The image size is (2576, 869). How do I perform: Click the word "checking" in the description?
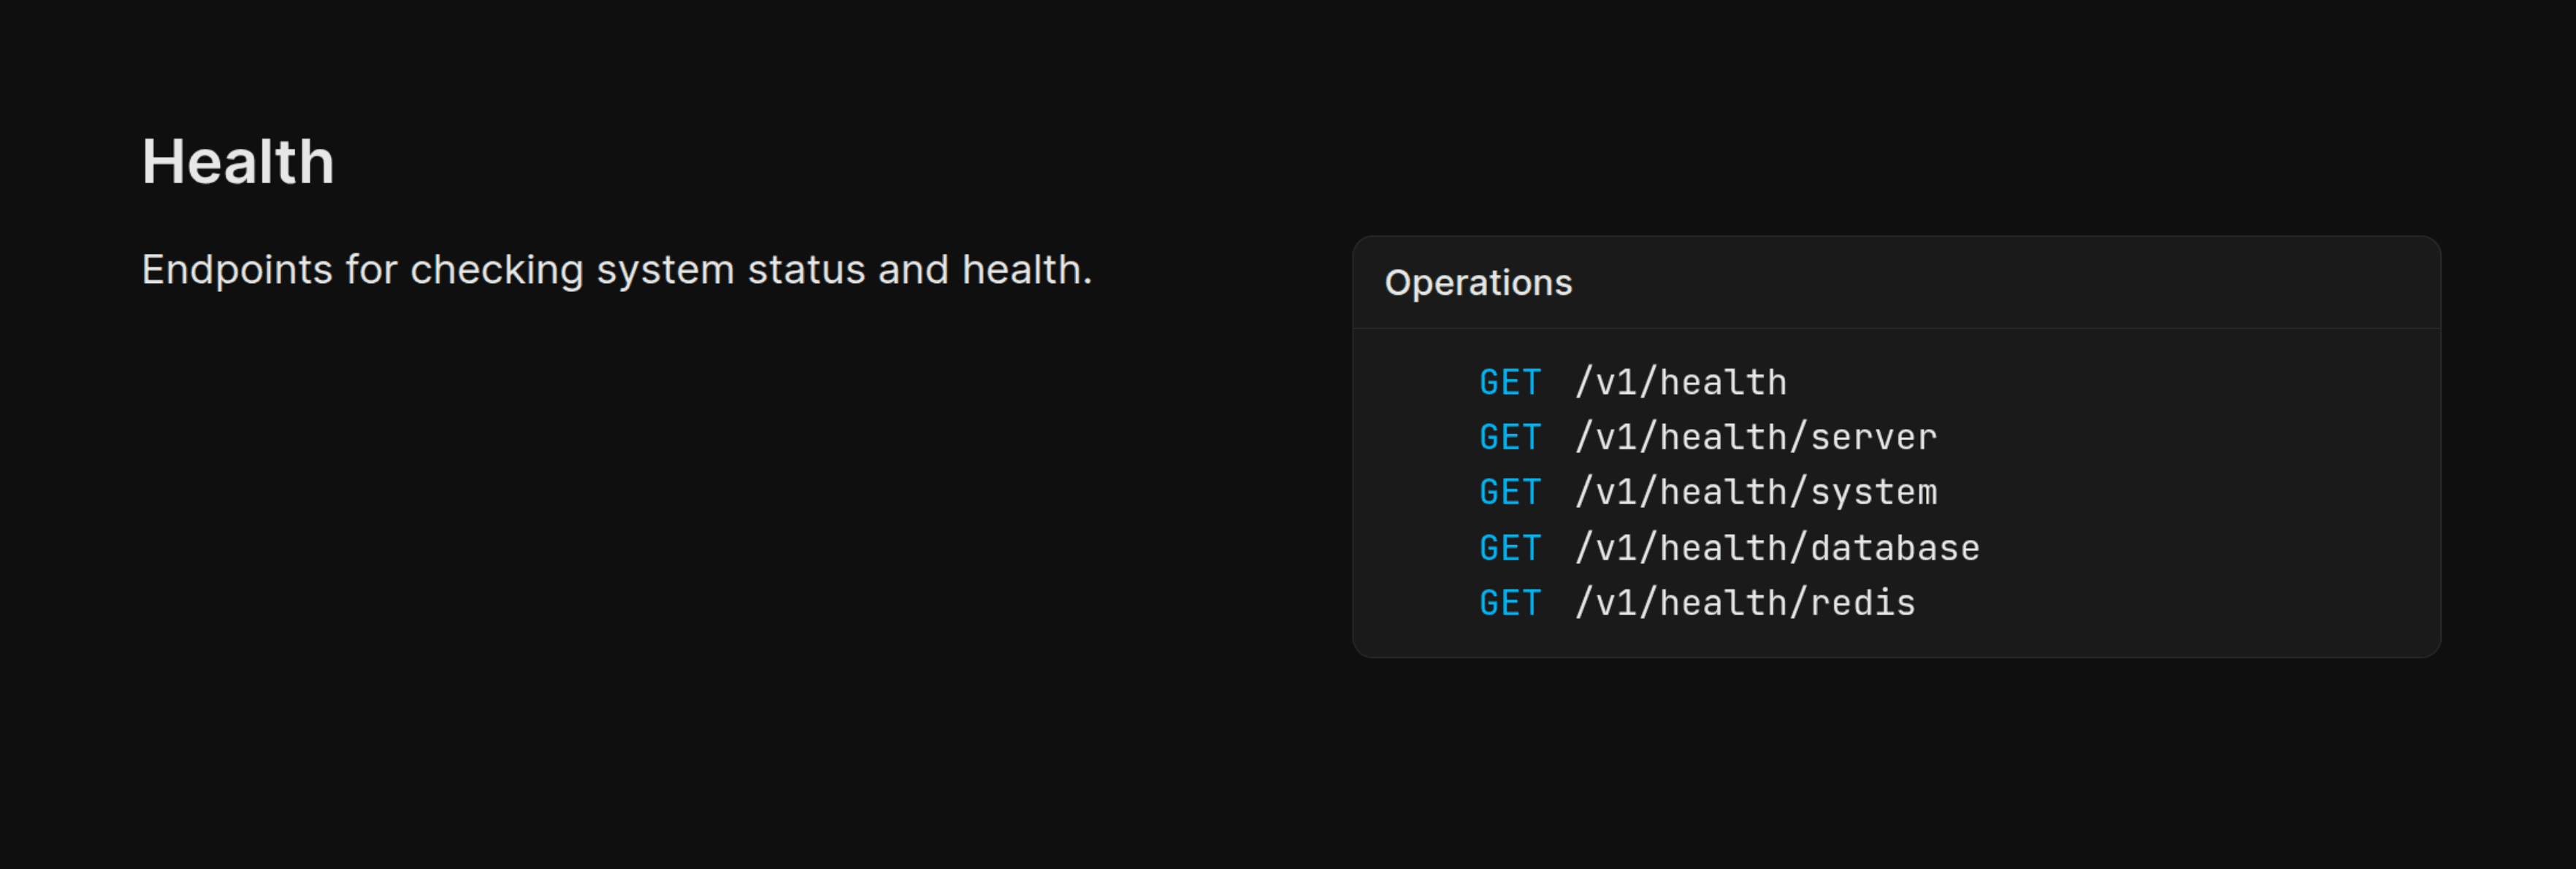point(497,270)
